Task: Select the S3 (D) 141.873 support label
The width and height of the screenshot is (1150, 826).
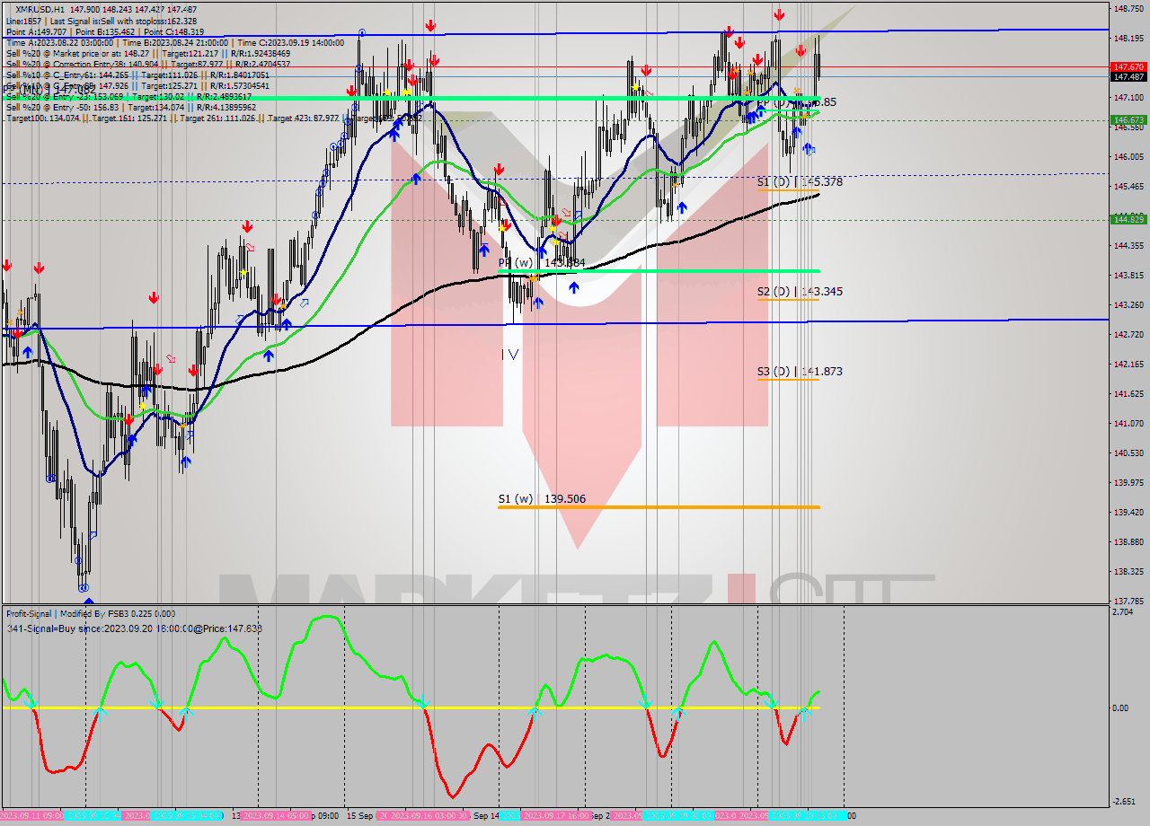Action: [800, 372]
